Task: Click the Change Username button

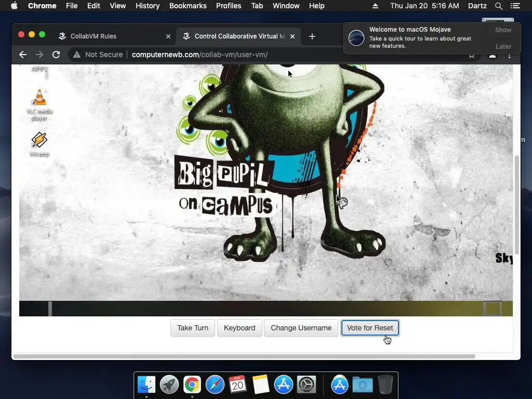Action: coord(301,328)
